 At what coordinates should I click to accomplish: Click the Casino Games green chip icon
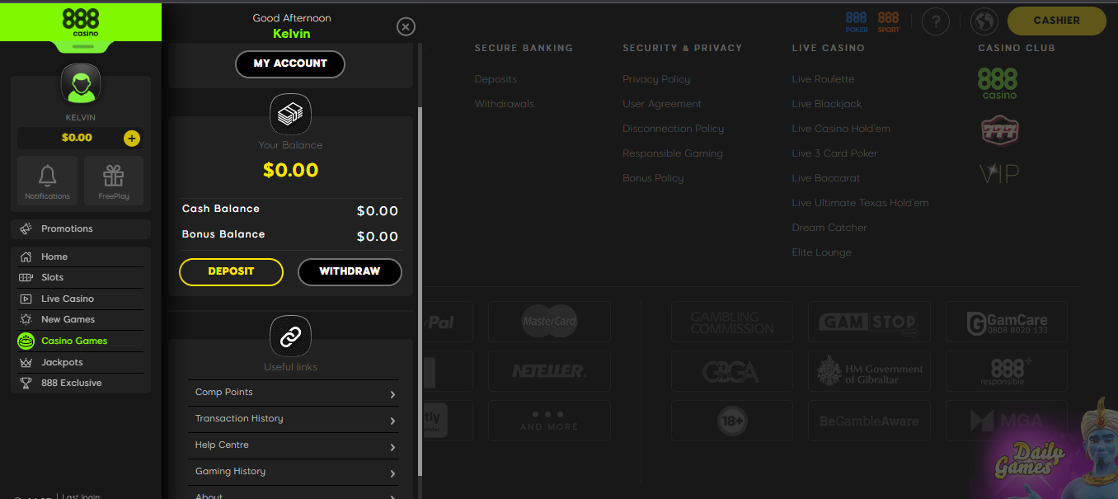pyautogui.click(x=26, y=341)
